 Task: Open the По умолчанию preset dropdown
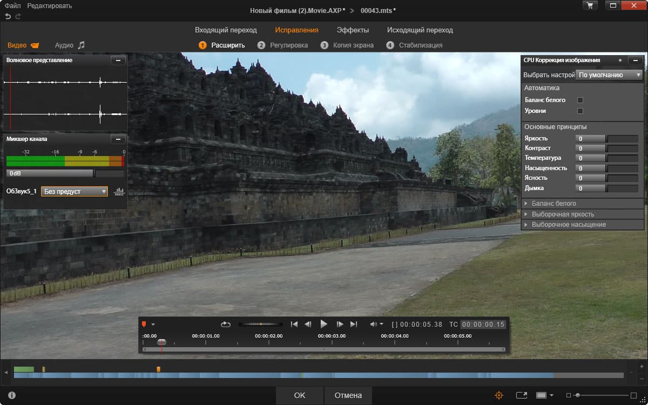pos(609,75)
